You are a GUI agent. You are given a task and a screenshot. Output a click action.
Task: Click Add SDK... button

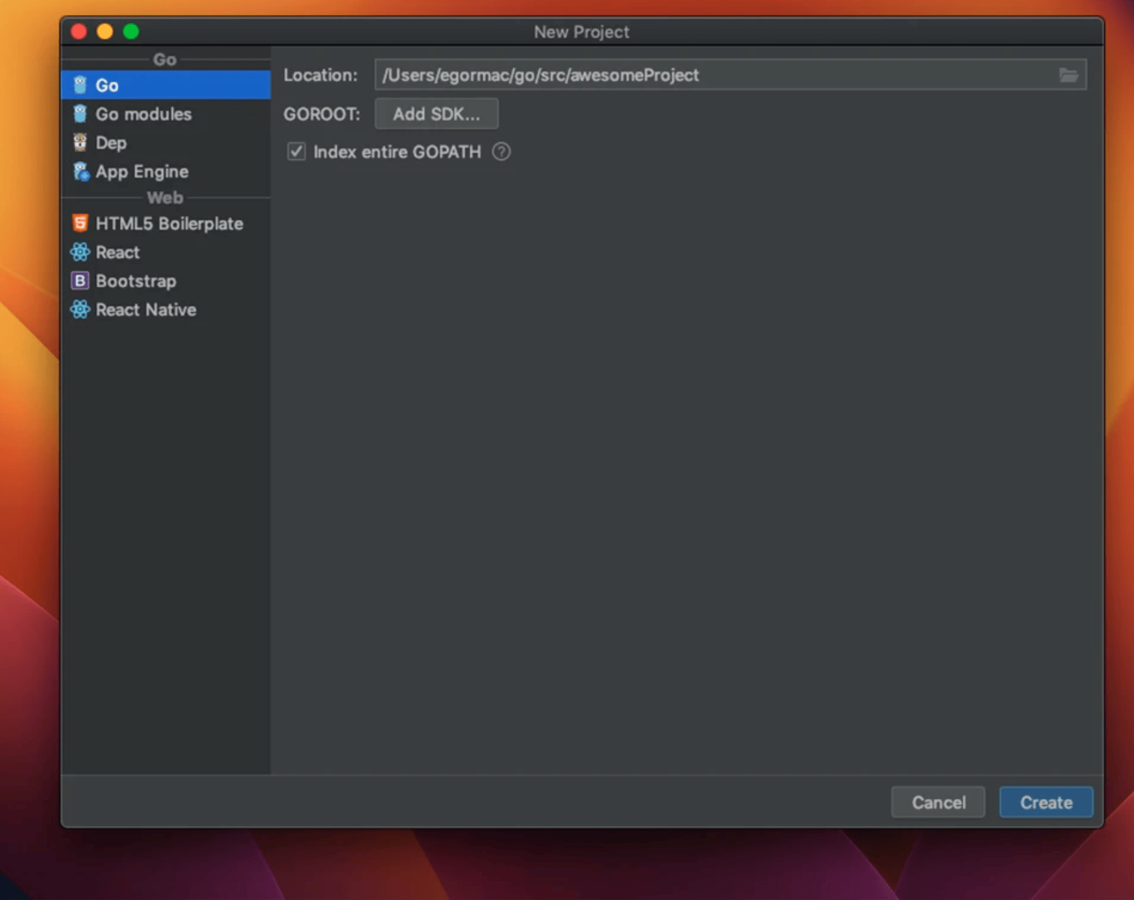click(x=436, y=114)
